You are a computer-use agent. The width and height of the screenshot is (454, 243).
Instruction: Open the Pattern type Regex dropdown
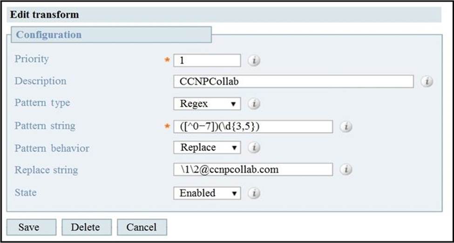coord(207,104)
